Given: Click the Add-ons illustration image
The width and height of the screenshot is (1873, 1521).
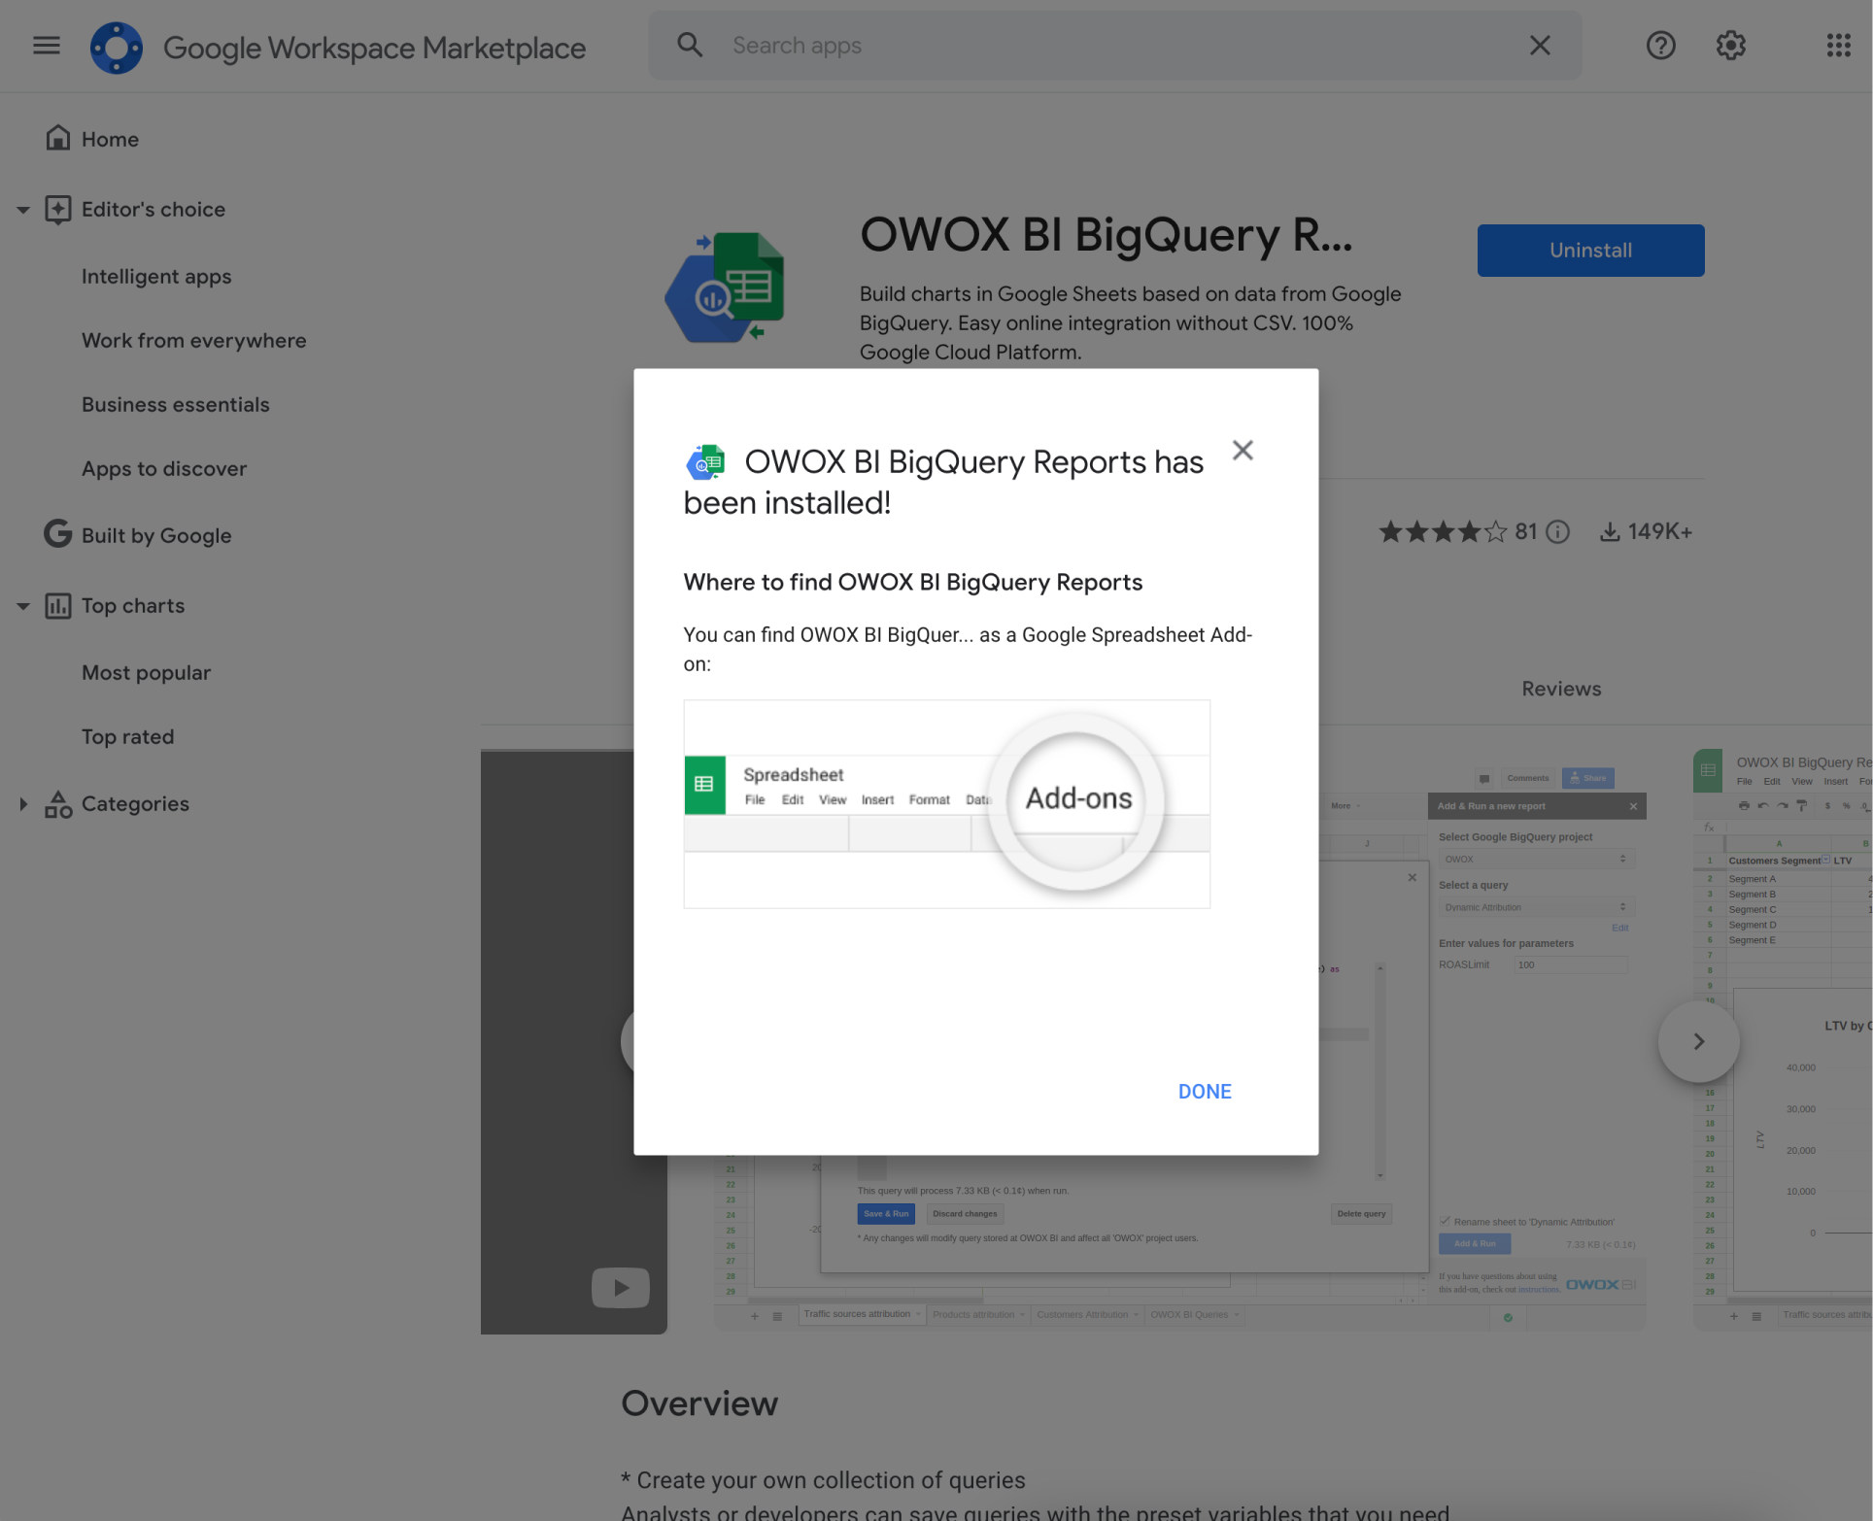Looking at the screenshot, I should [x=946, y=803].
